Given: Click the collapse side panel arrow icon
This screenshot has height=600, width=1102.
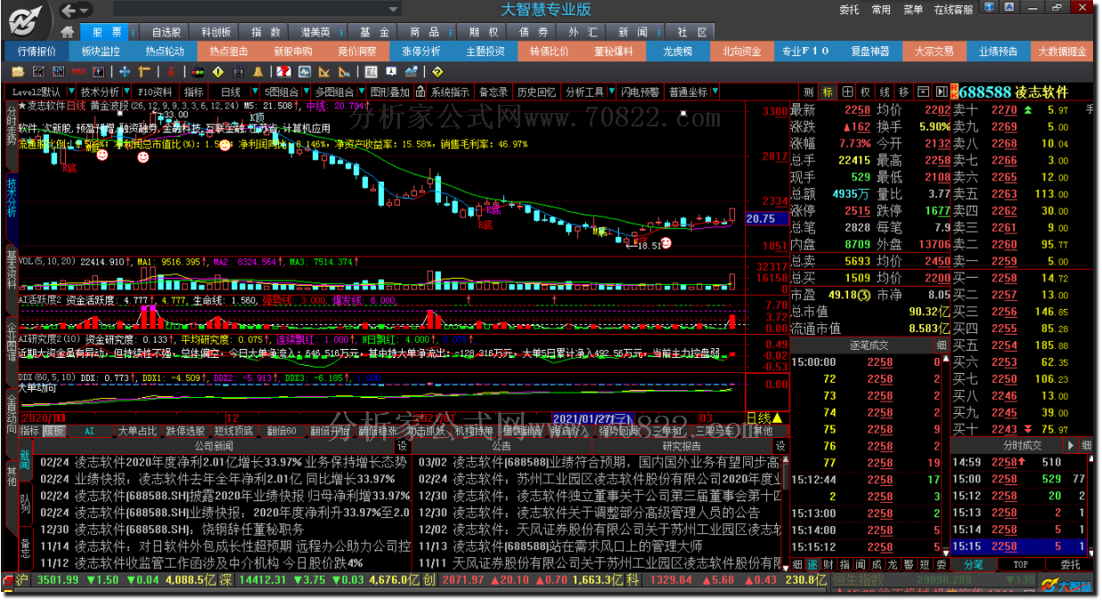Looking at the screenshot, I should coord(942,92).
